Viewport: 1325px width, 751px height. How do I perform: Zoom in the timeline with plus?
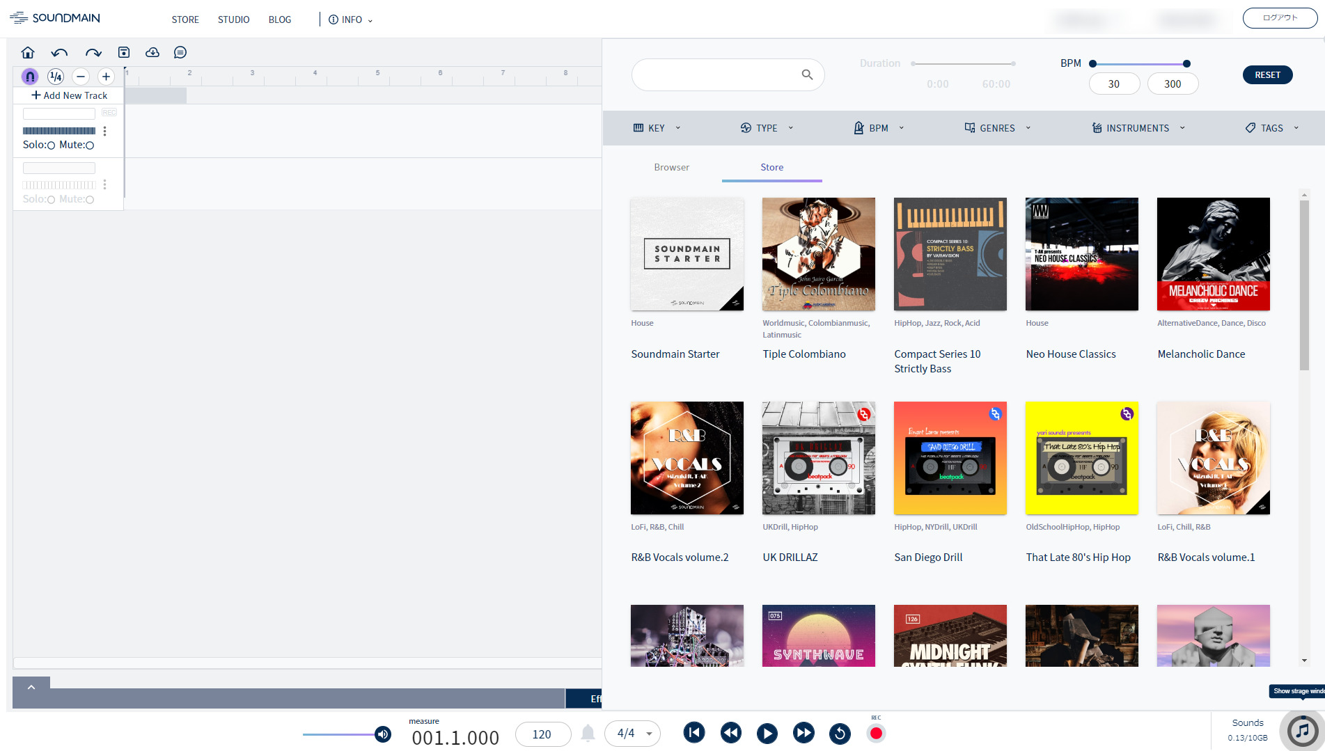106,77
